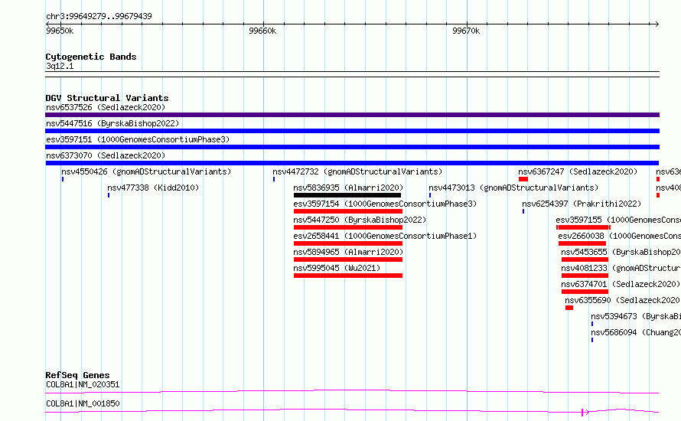
Task: Select the nsv477338 (Kidd2010) label
Action: click(x=153, y=188)
